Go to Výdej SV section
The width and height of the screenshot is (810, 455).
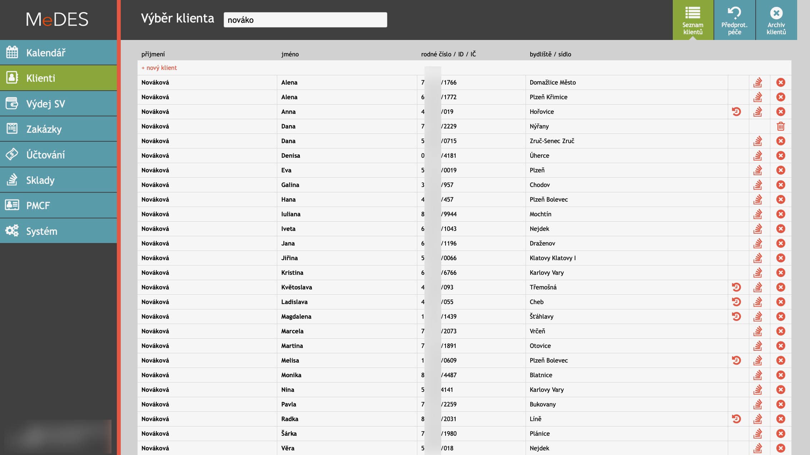coord(46,104)
